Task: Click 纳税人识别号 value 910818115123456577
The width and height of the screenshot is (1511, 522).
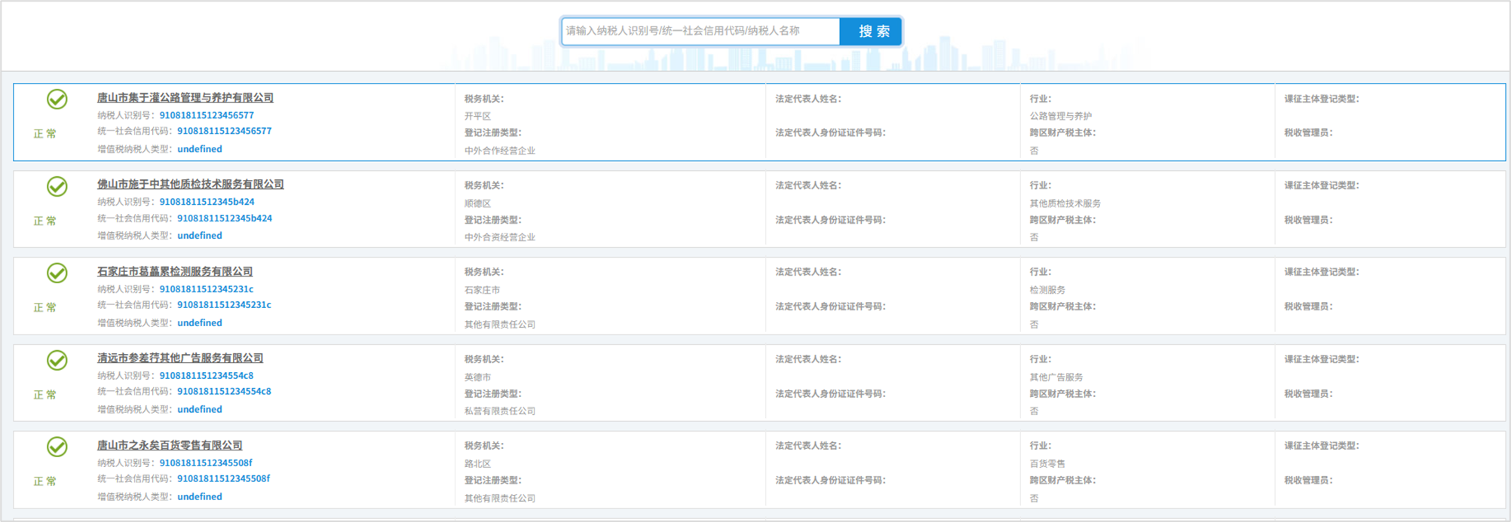Action: pos(207,115)
